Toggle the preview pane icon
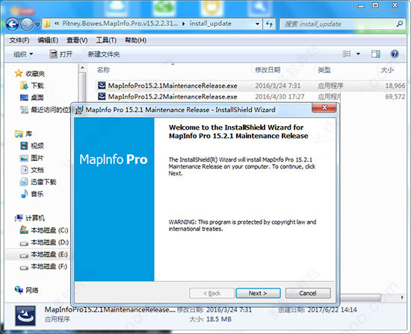 coord(376,54)
